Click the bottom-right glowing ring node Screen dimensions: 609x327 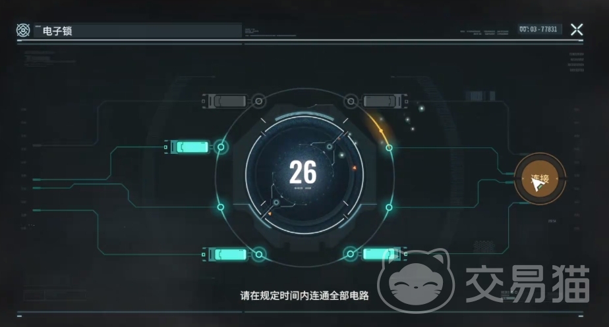(351, 254)
